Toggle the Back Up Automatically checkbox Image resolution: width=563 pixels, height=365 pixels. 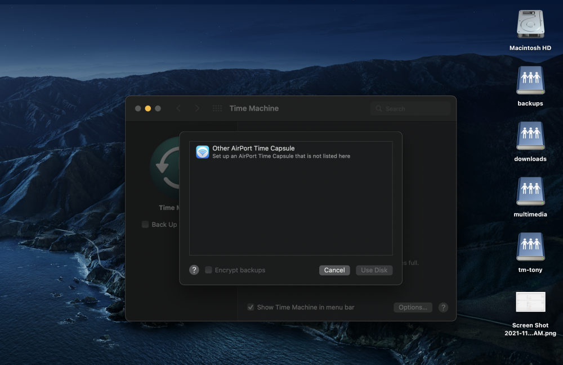pyautogui.click(x=145, y=225)
